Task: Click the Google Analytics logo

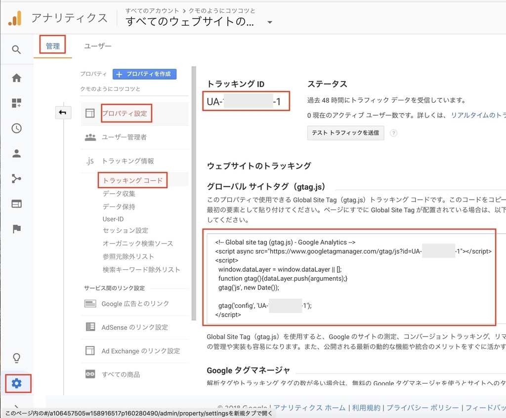Action: [15, 18]
